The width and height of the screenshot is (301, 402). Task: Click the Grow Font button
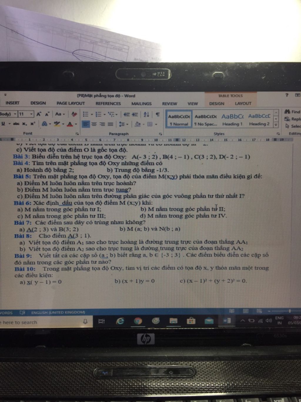click(39, 114)
